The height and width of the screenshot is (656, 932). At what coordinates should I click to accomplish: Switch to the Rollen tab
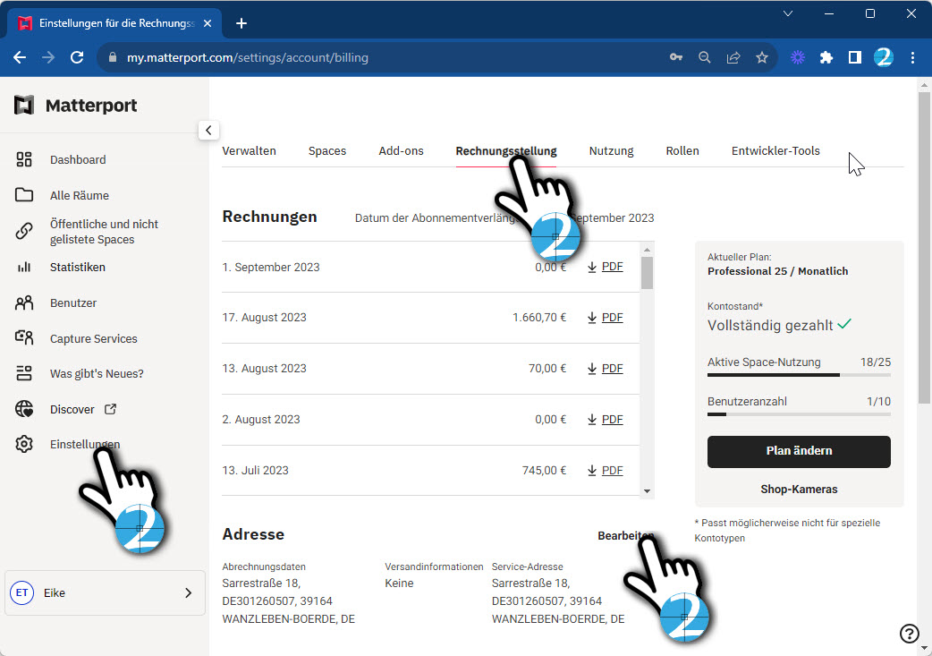(x=682, y=151)
